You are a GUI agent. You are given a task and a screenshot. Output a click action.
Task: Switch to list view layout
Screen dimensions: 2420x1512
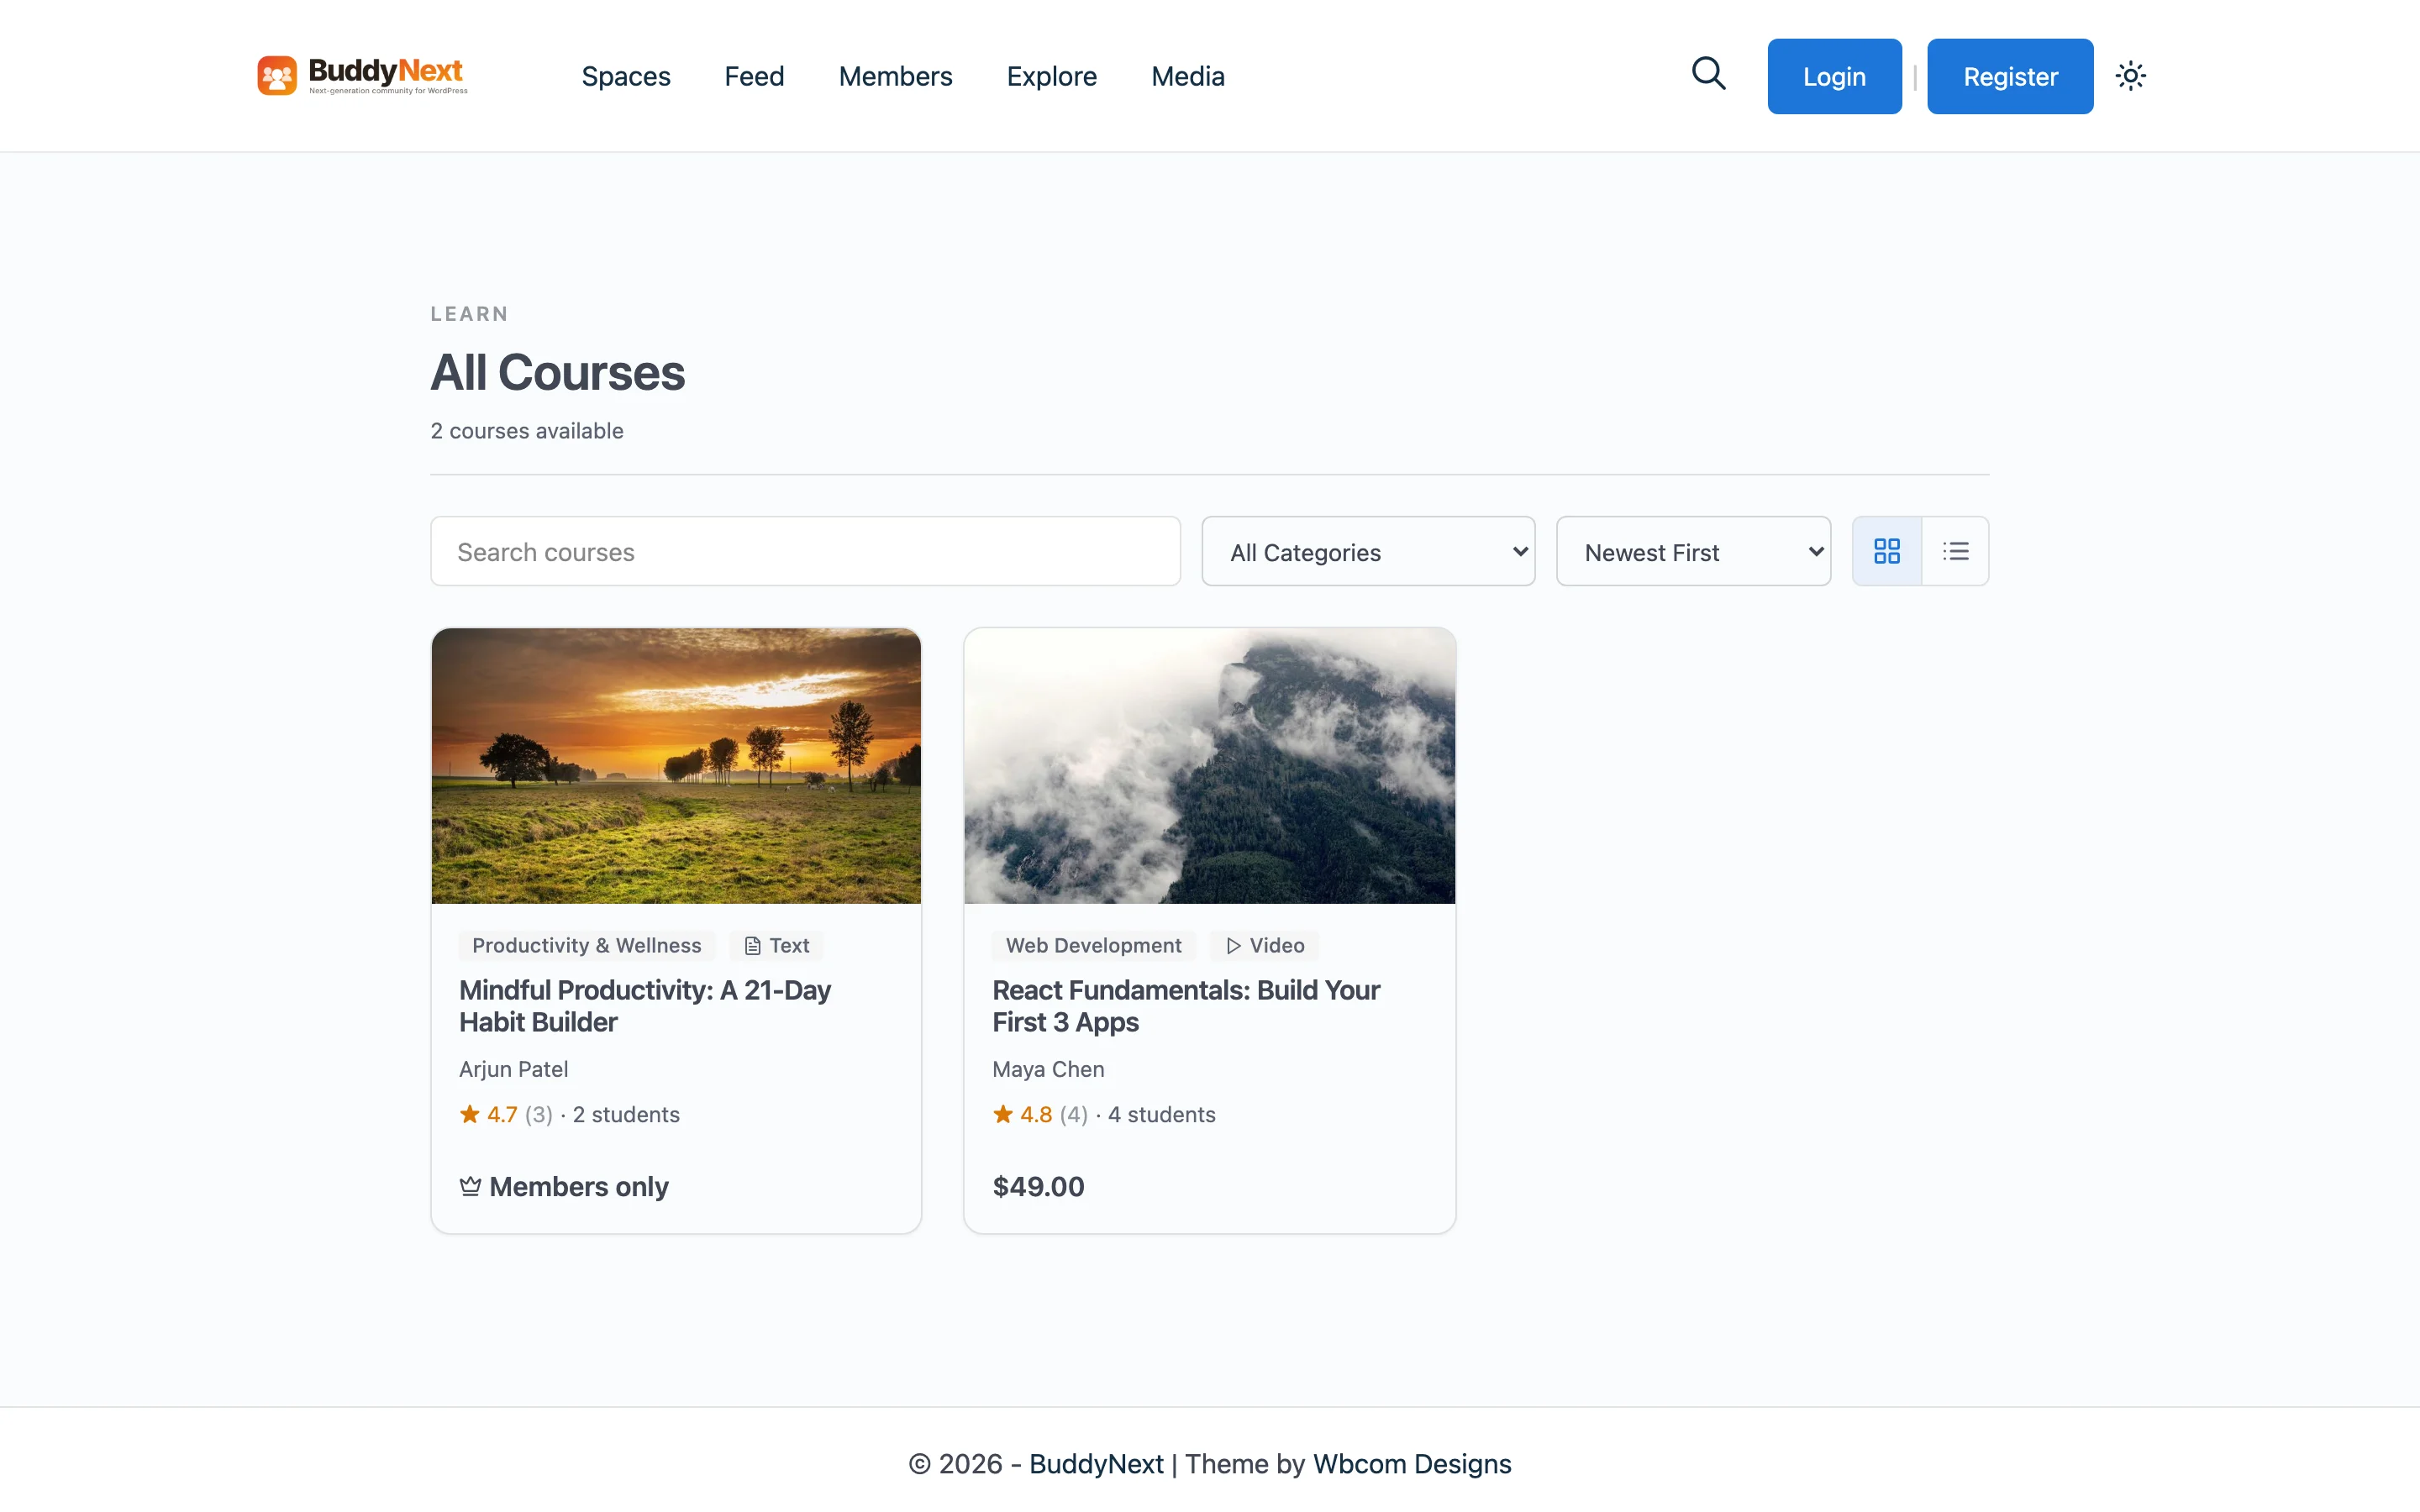point(1955,551)
